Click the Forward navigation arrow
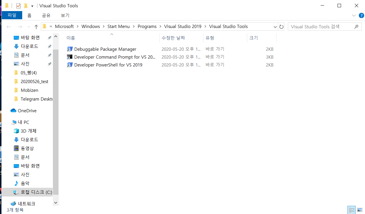 20,27
